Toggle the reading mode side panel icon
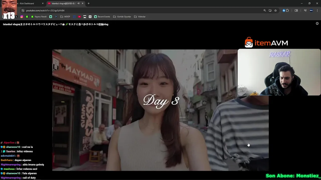321x180 pixels. (x=296, y=10)
